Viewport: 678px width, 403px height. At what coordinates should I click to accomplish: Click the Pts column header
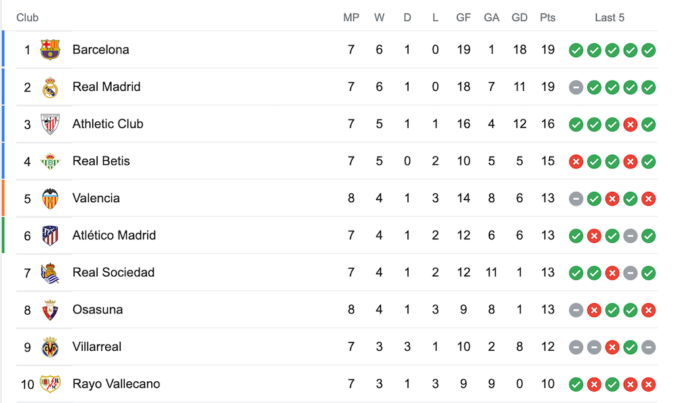click(x=547, y=18)
